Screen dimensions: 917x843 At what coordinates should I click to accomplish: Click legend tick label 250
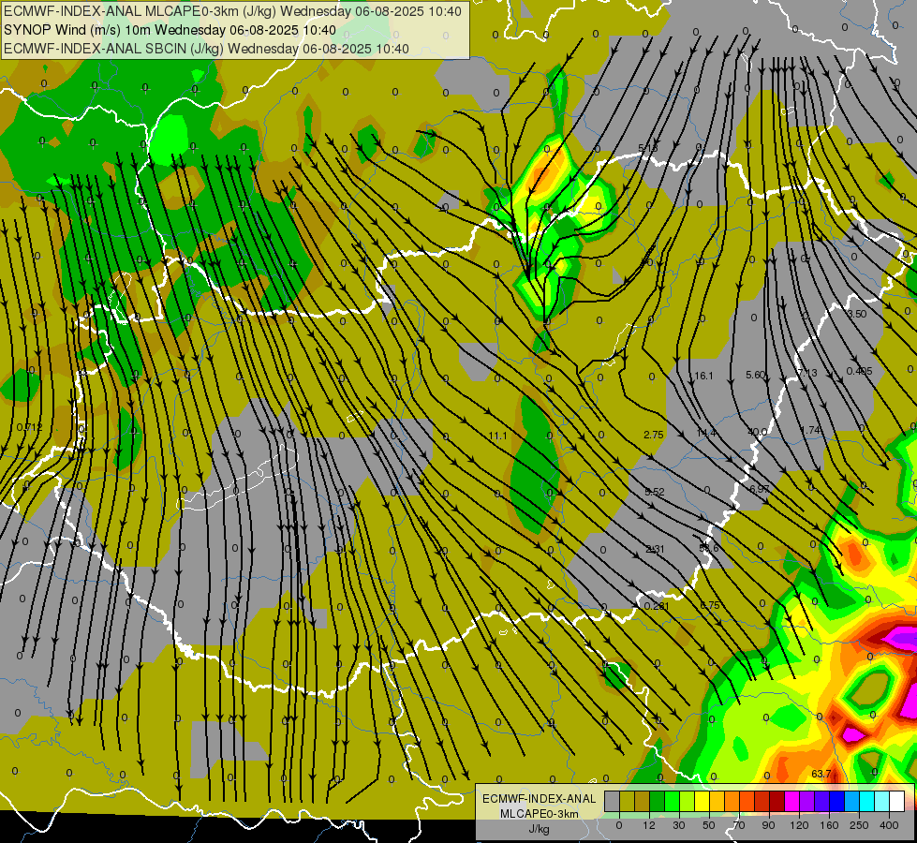tap(859, 825)
